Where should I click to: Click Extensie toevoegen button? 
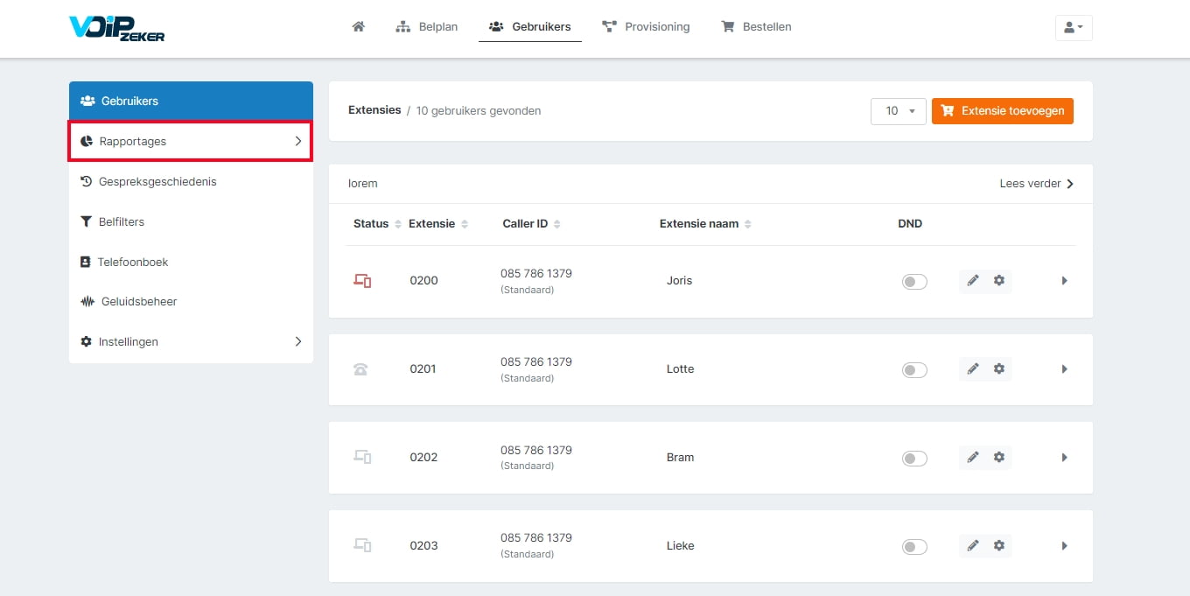[1003, 111]
